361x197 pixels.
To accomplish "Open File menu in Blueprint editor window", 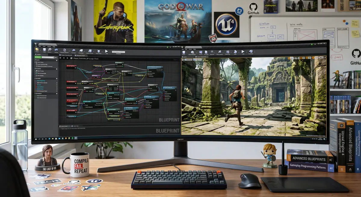I will 36,46.
